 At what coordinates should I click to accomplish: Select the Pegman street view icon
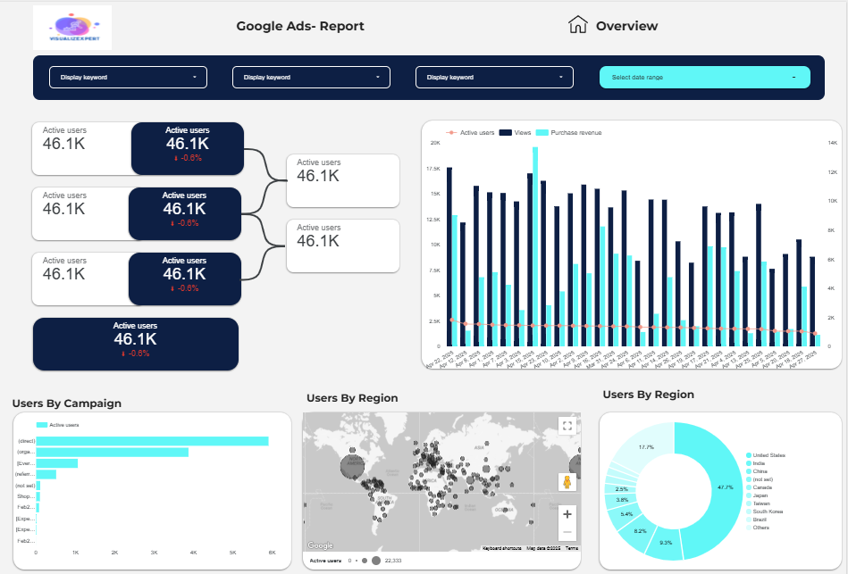coord(567,482)
